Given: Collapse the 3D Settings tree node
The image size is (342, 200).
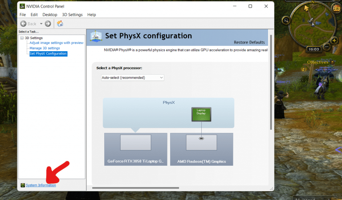Looking at the screenshot, I should 21,38.
